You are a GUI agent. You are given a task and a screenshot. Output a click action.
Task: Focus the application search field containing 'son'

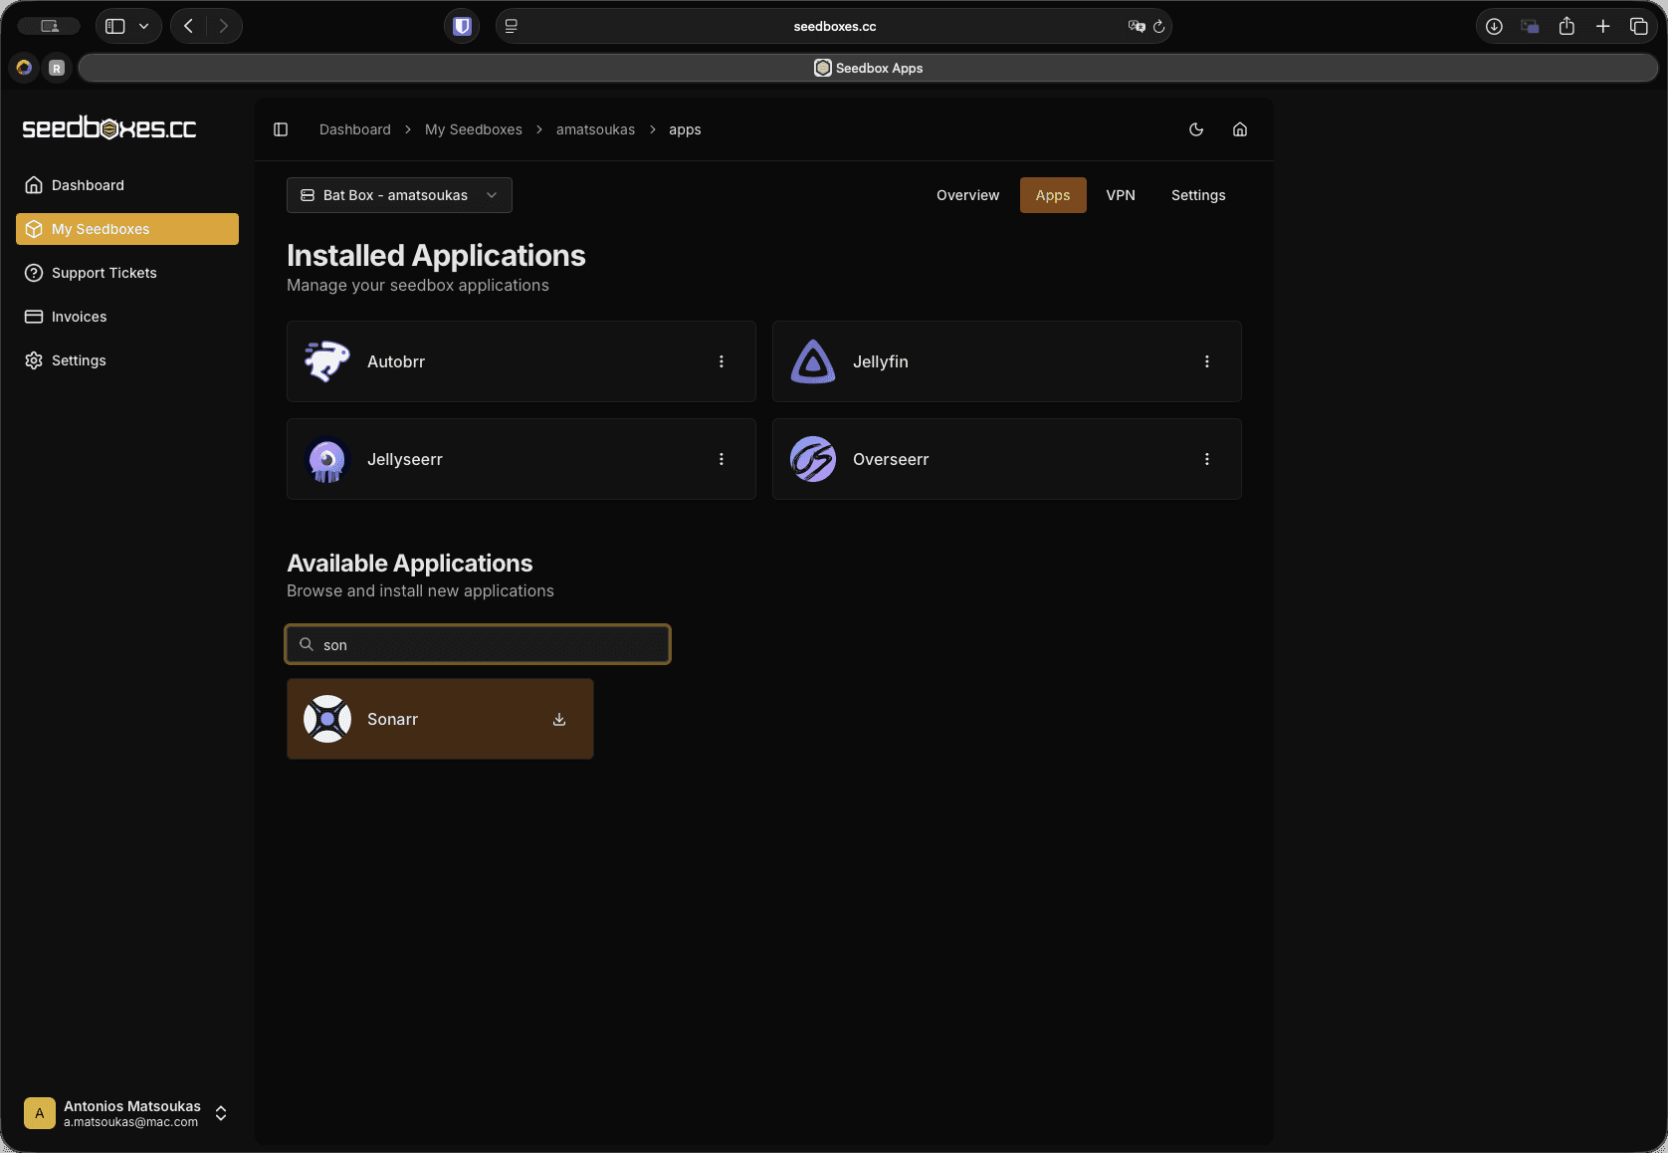pyautogui.click(x=478, y=644)
